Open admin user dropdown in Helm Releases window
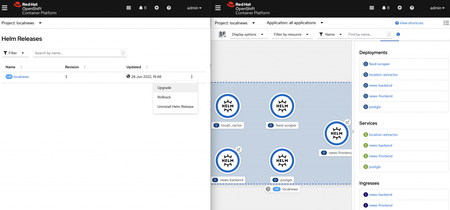The height and width of the screenshot is (210, 450). click(194, 8)
